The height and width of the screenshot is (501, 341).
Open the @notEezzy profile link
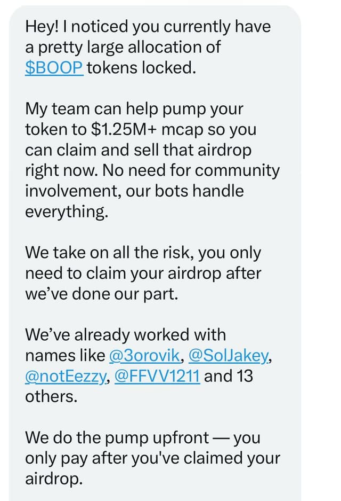click(x=66, y=376)
